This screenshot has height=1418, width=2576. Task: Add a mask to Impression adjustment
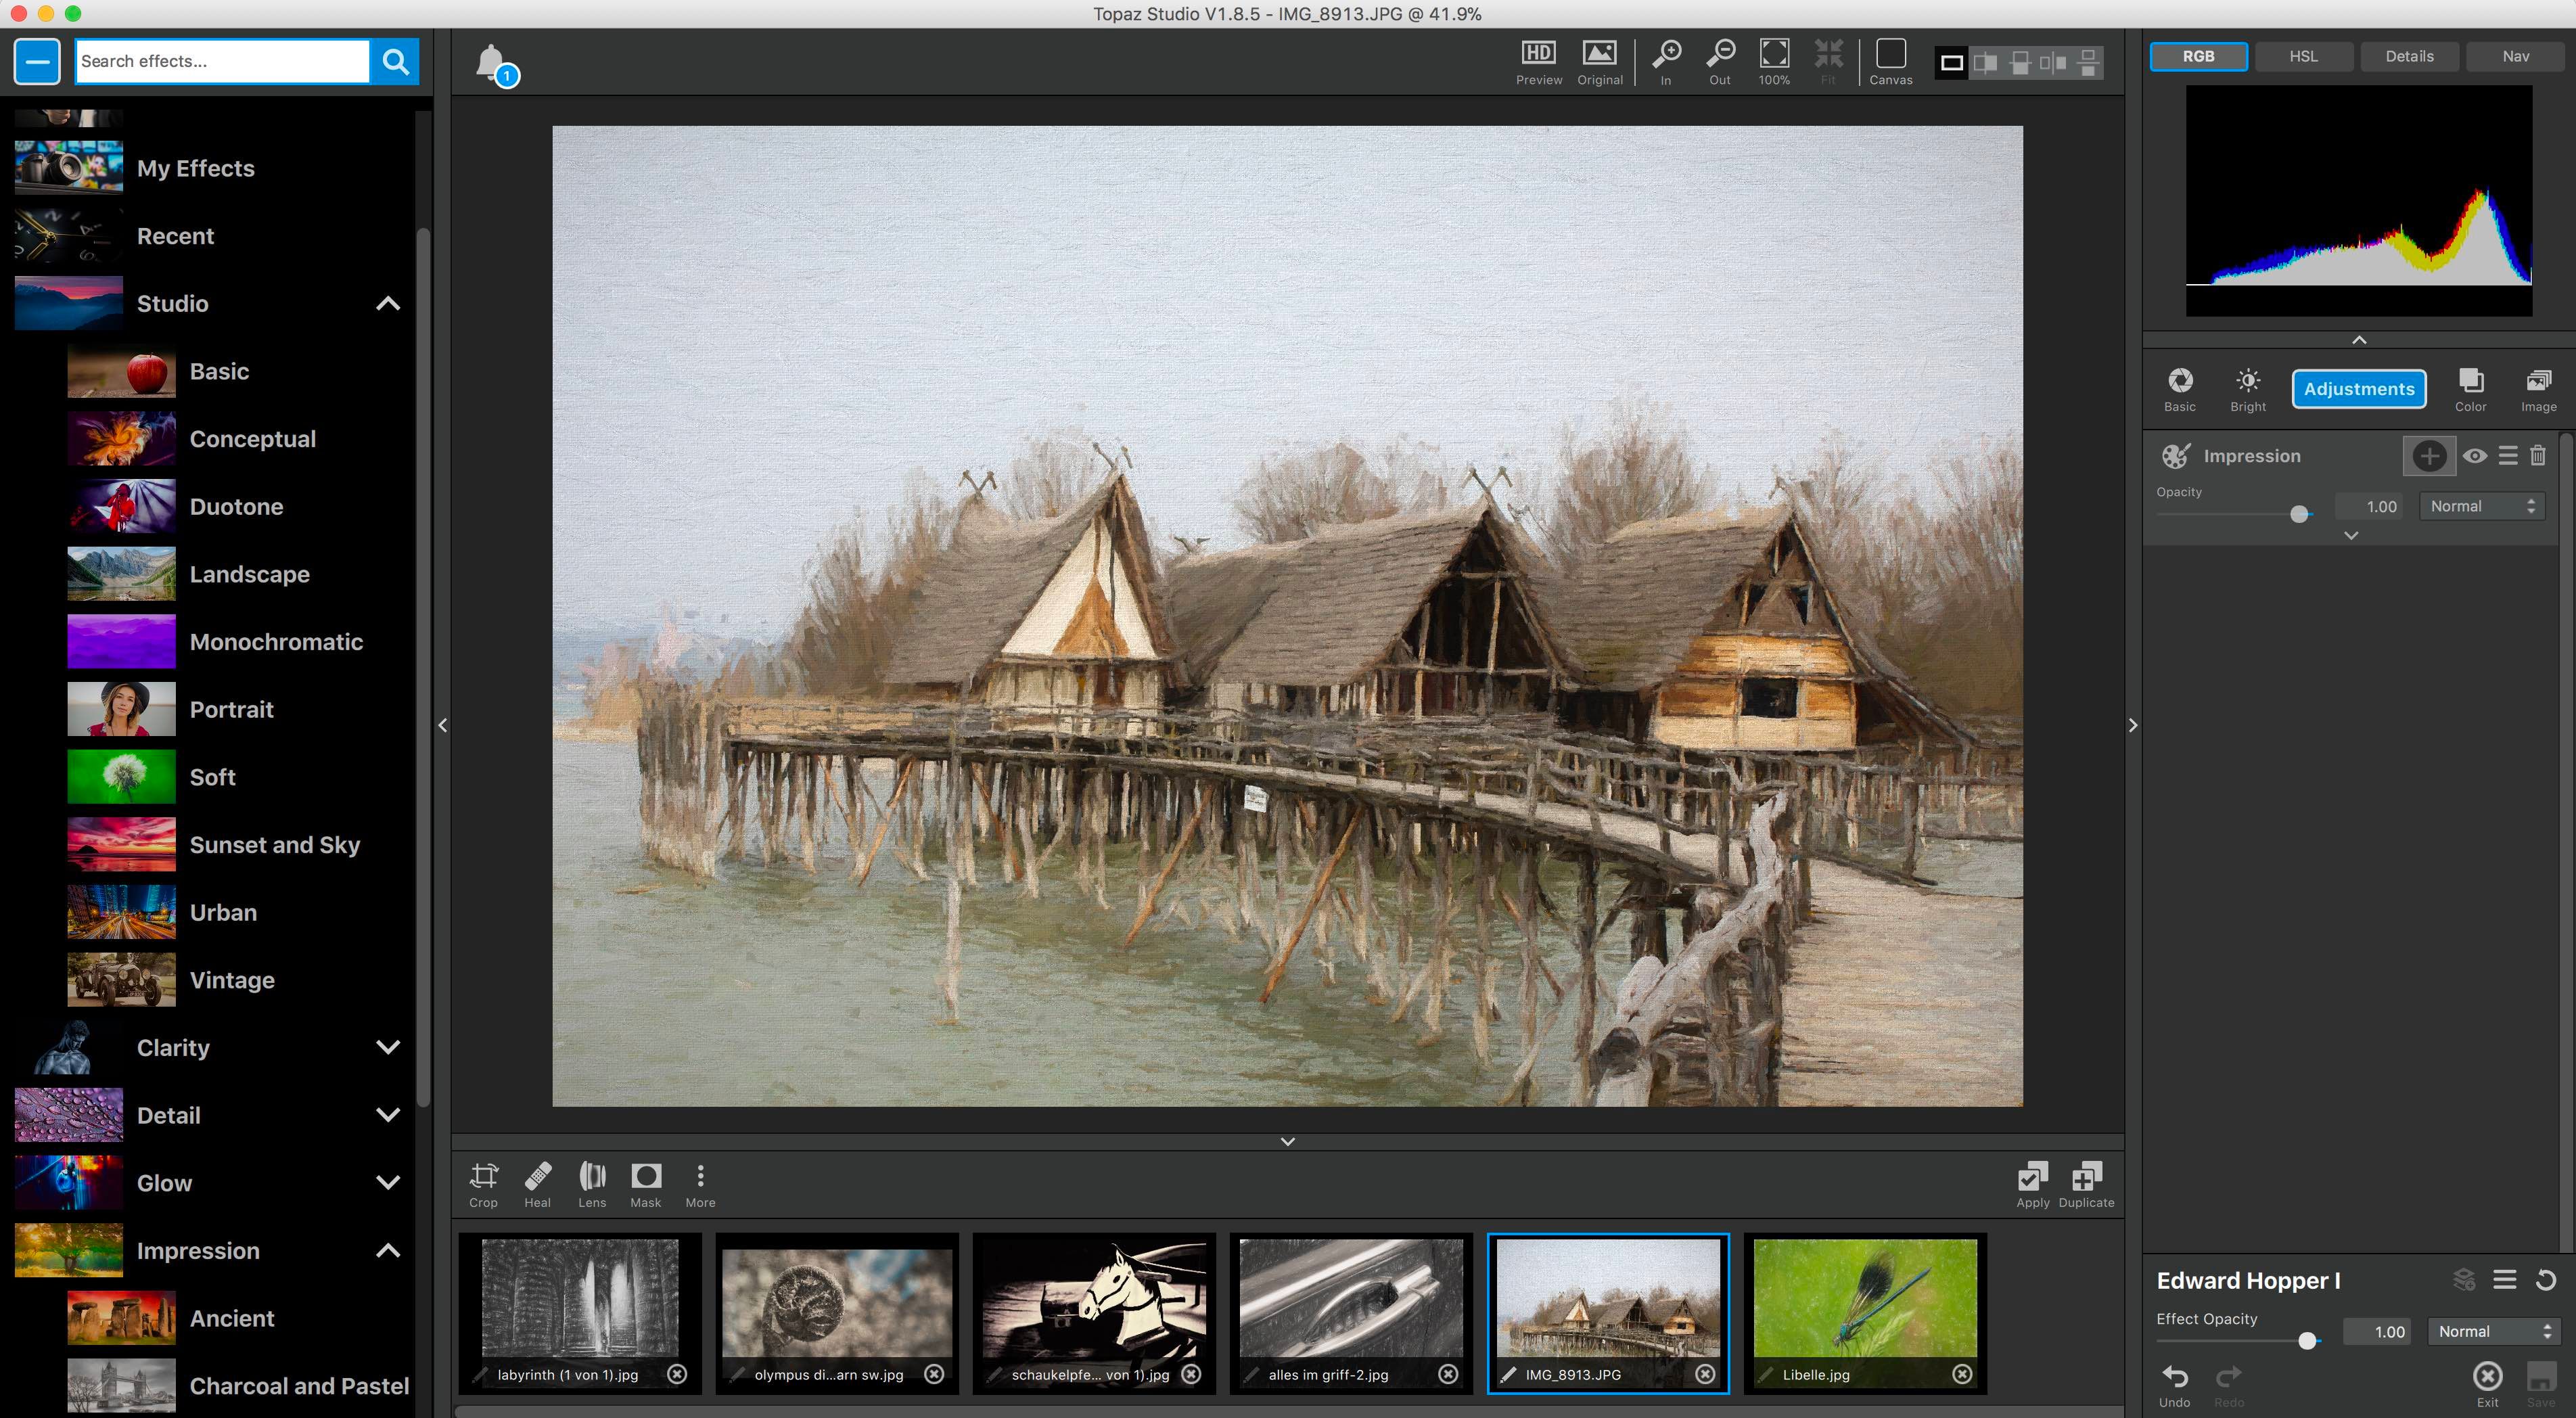click(2429, 456)
